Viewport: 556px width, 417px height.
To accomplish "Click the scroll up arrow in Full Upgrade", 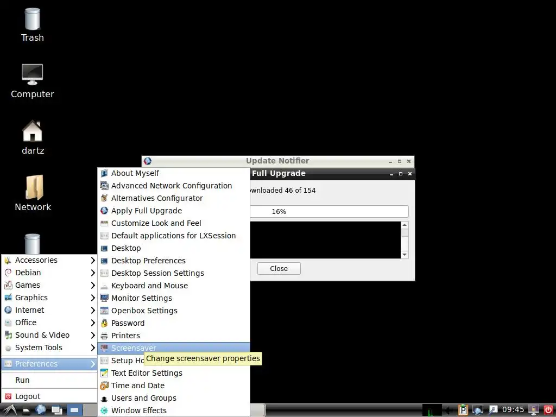I will pos(405,225).
